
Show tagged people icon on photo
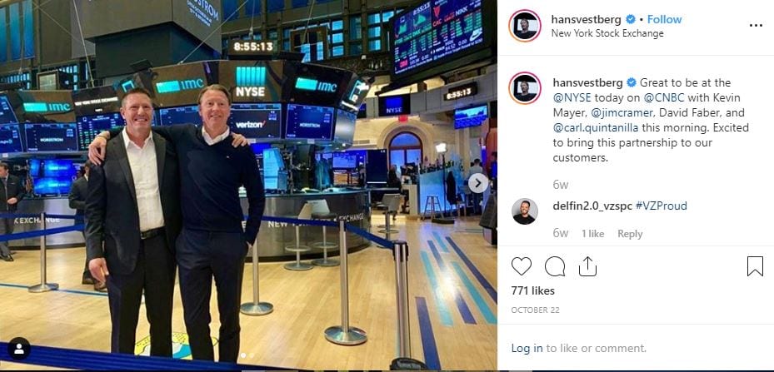(19, 349)
